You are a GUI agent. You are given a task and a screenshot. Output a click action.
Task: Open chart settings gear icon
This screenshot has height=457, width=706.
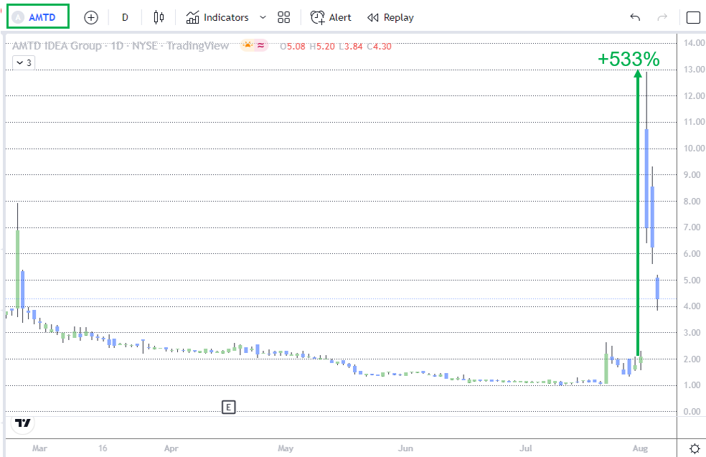[695, 448]
